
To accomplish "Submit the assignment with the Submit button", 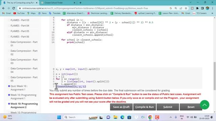I will [168, 107].
